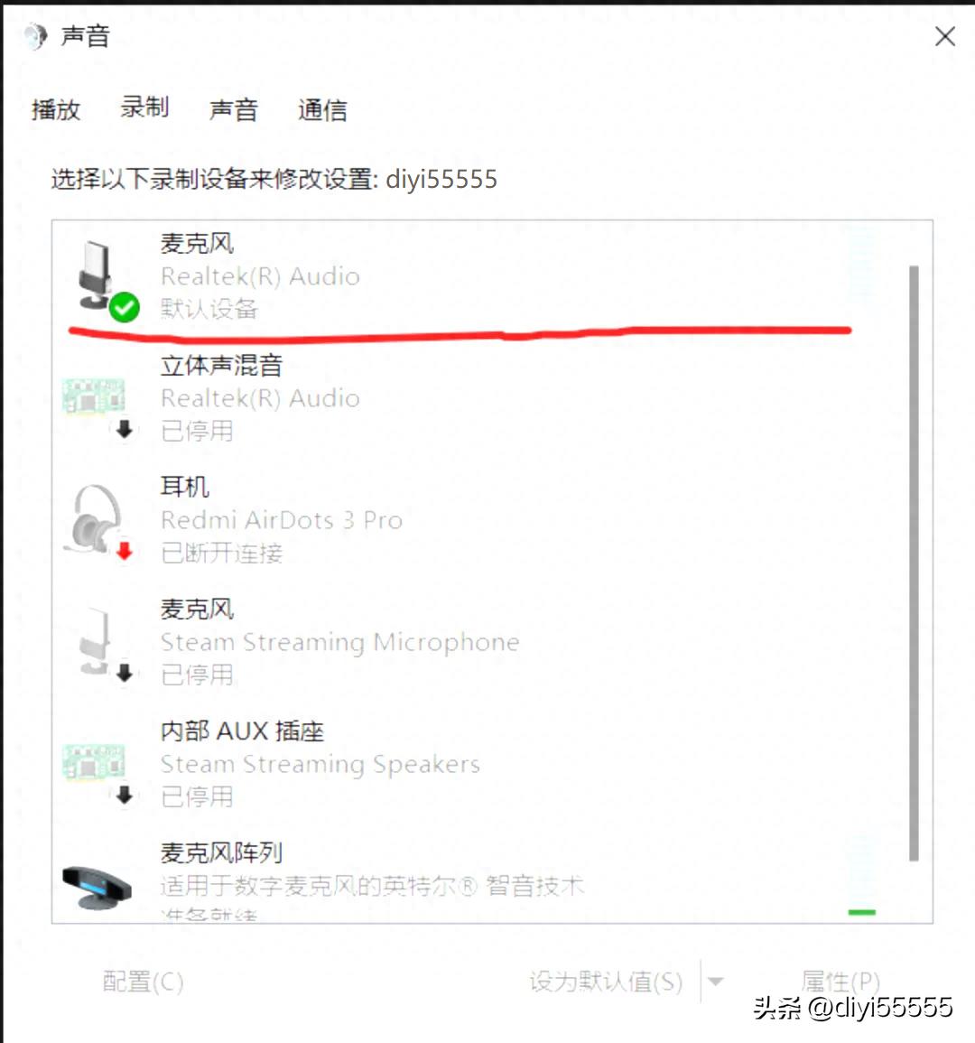Open the 播放 playback tab
The height and width of the screenshot is (1043, 975).
pyautogui.click(x=56, y=110)
